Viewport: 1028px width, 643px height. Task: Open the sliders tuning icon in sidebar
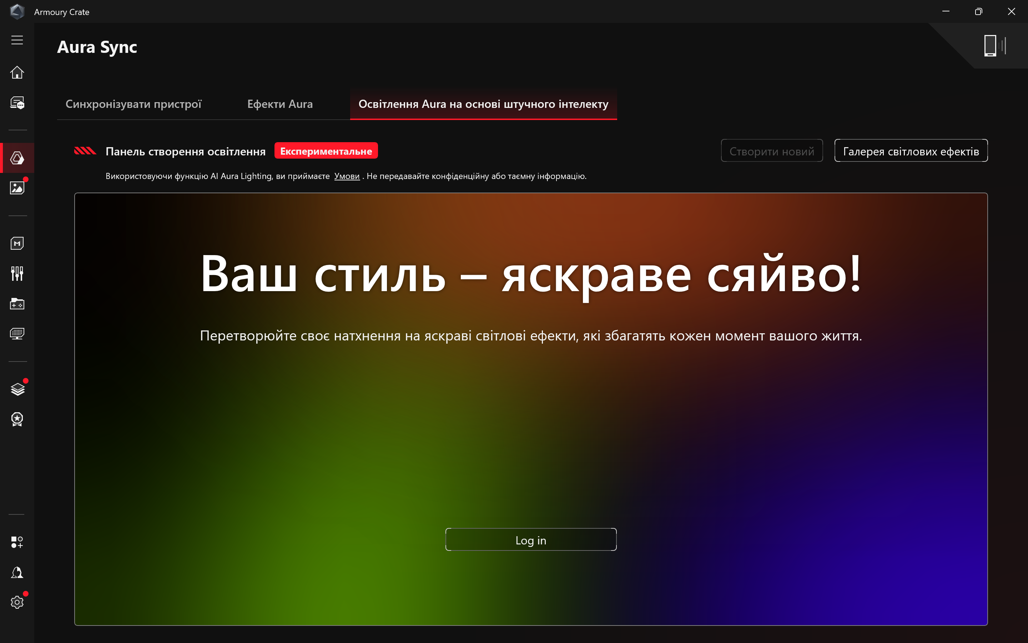coord(17,273)
